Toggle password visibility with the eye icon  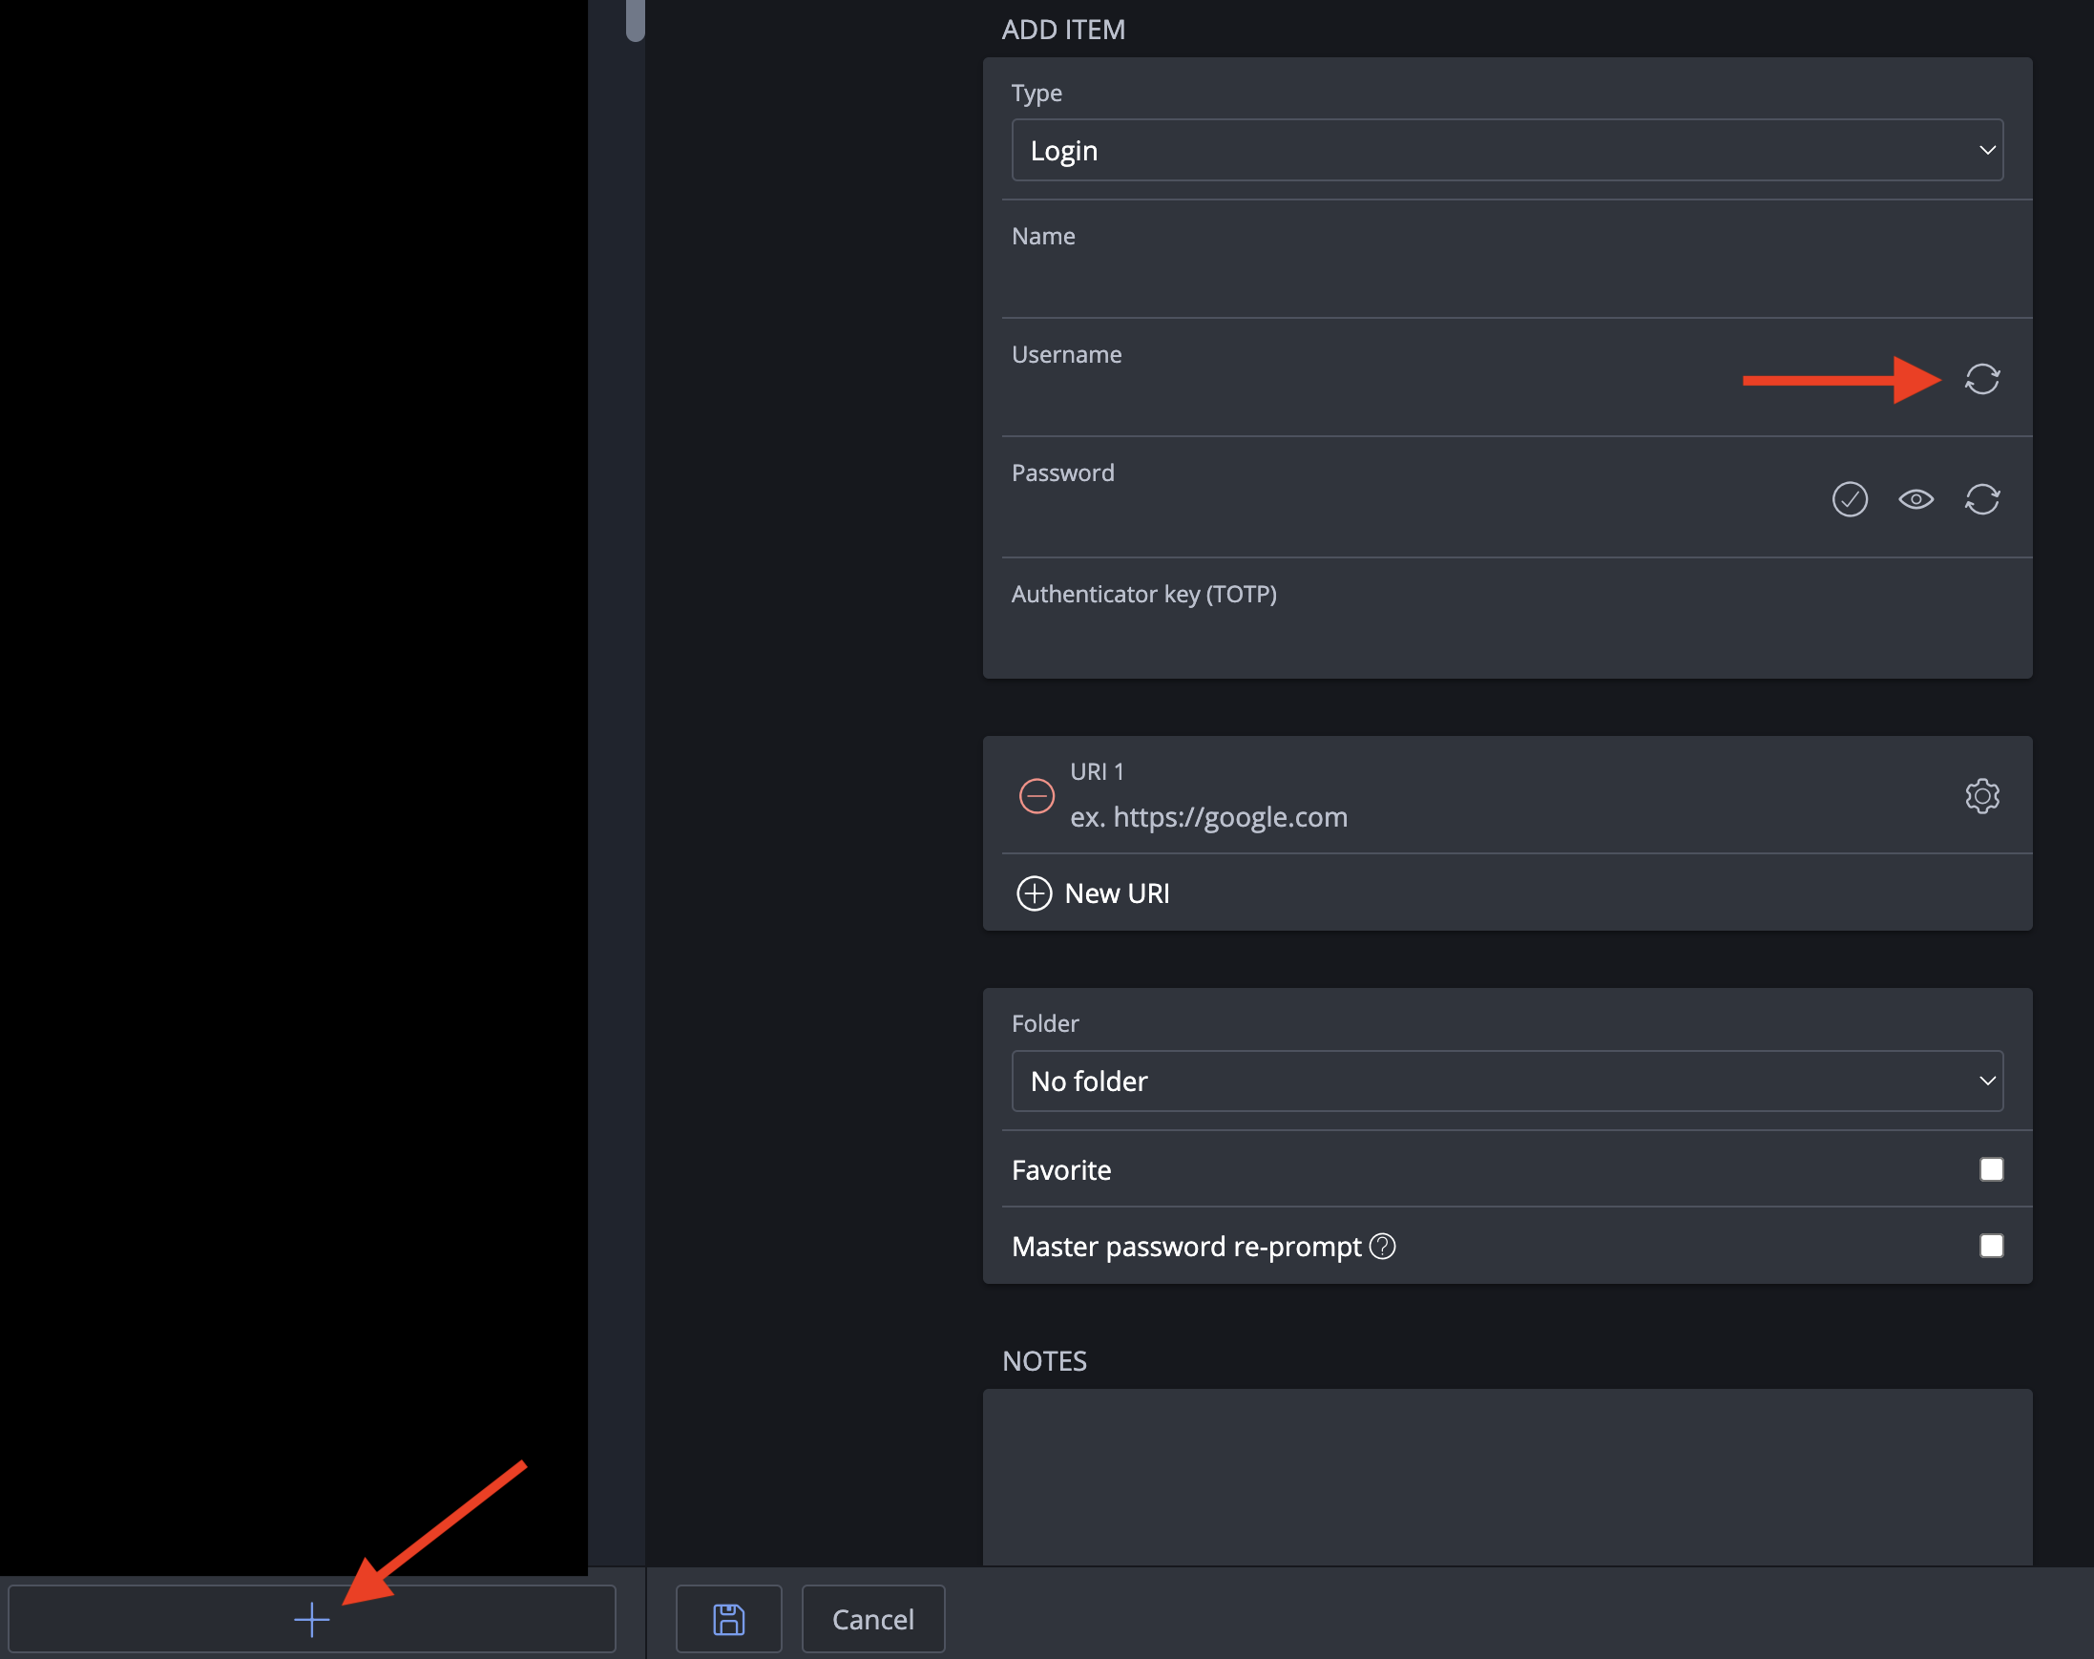coord(1916,498)
